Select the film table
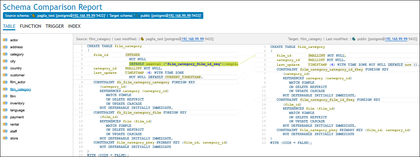 tap(13, 96)
